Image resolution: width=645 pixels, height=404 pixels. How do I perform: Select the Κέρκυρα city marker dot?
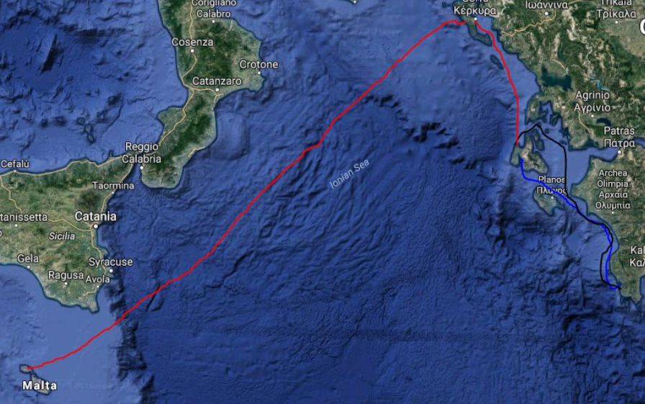point(475,19)
